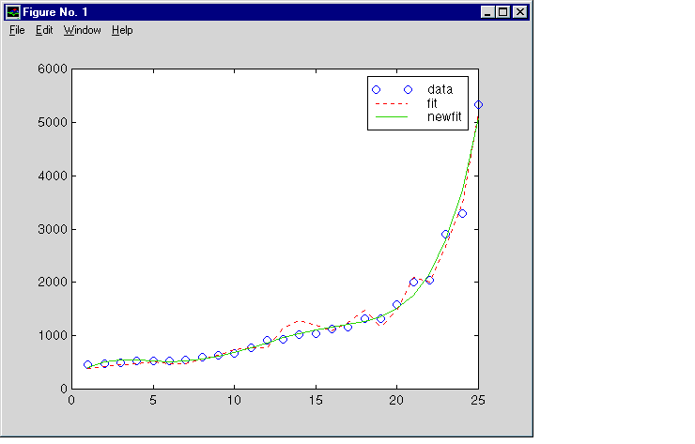Click the y-axis tick label 1000
Viewport: 695px width, 444px height.
coord(53,336)
